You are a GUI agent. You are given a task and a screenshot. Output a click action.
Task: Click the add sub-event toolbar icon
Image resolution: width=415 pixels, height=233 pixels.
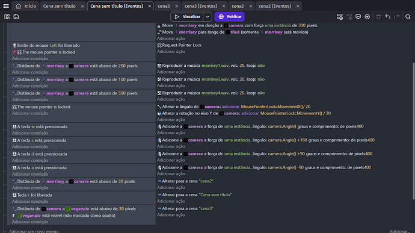(x=349, y=17)
